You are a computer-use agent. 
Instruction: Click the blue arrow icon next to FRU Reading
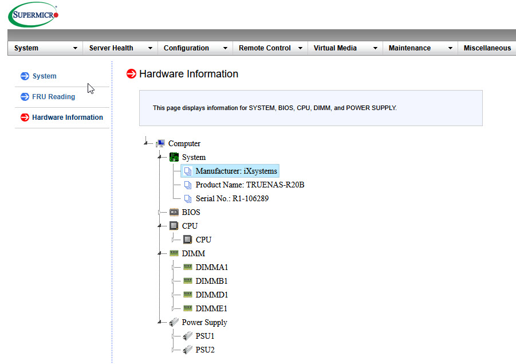pyautogui.click(x=25, y=96)
